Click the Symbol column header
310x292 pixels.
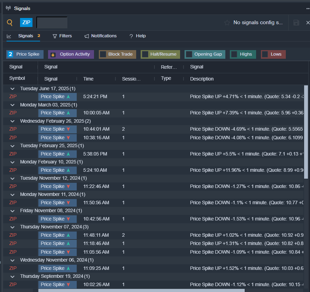tap(17, 78)
